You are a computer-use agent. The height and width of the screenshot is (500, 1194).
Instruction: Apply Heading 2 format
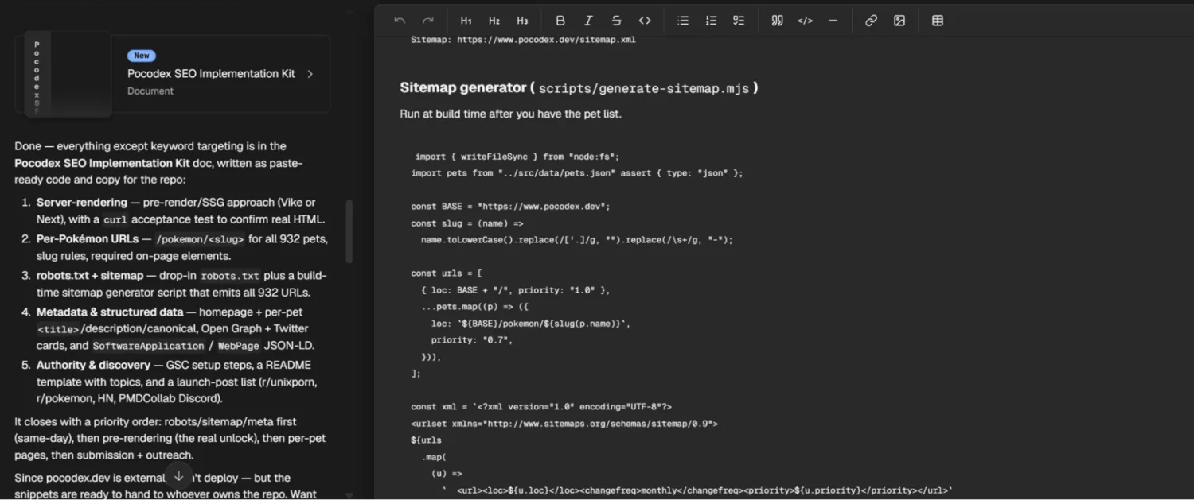[494, 21]
